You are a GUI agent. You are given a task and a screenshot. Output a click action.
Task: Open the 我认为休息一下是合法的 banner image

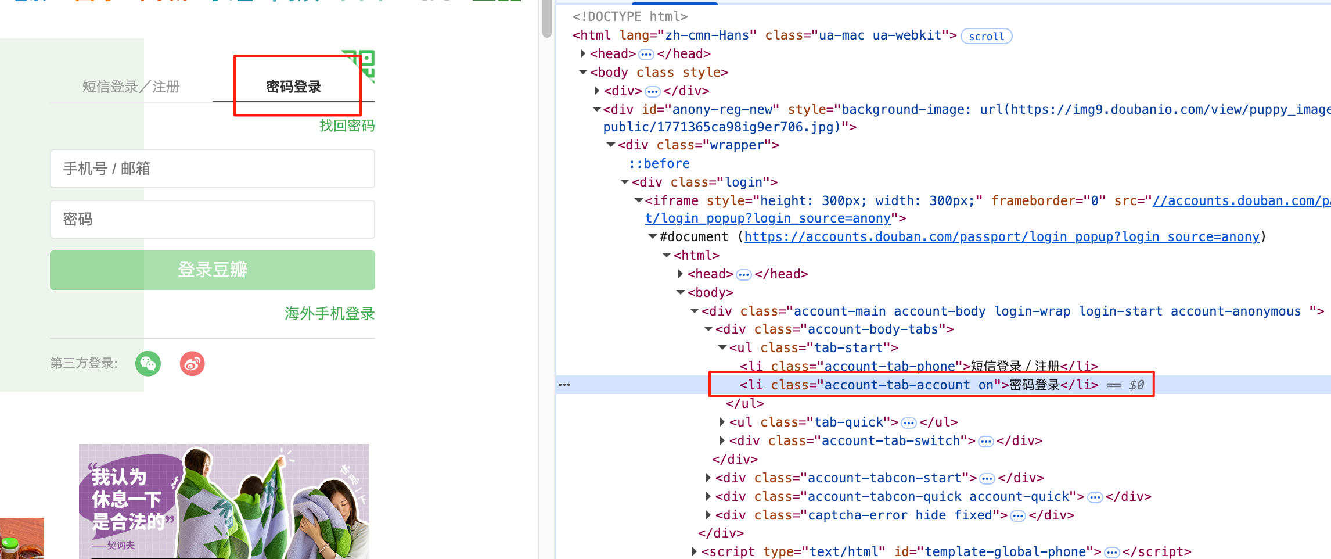coord(224,501)
